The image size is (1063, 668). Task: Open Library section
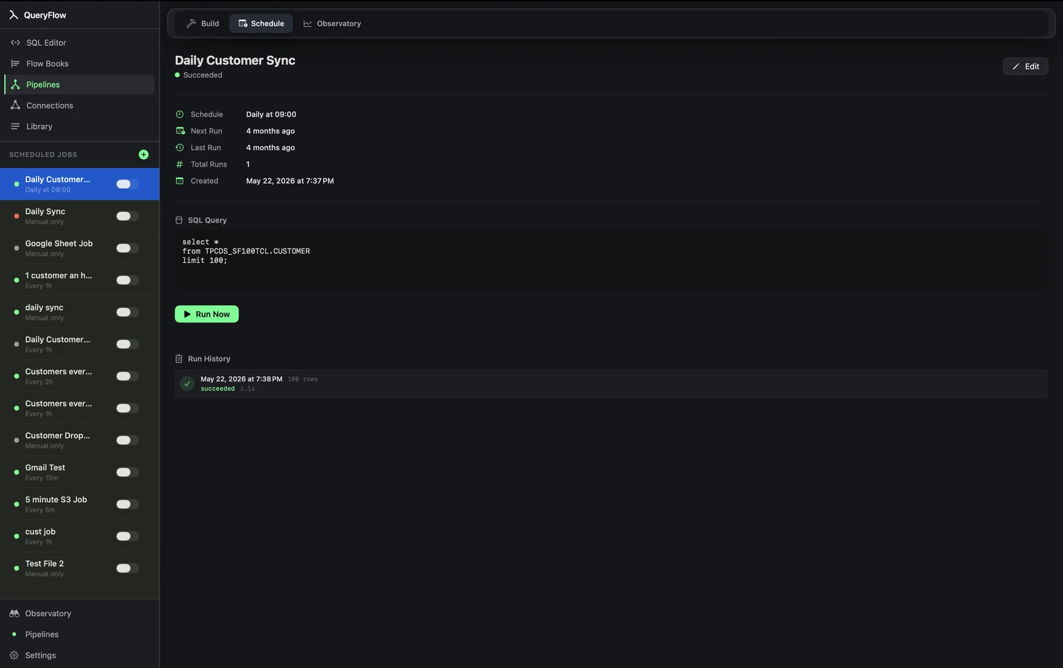79,126
